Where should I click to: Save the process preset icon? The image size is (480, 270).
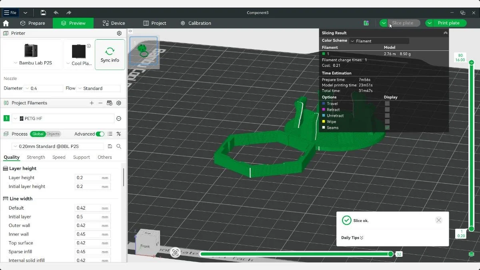[110, 146]
